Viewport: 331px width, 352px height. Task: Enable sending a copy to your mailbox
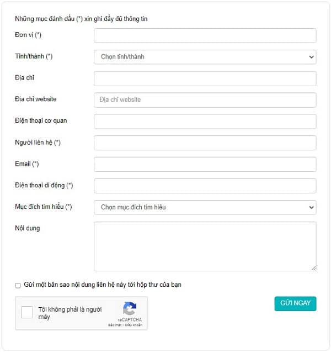click(18, 285)
